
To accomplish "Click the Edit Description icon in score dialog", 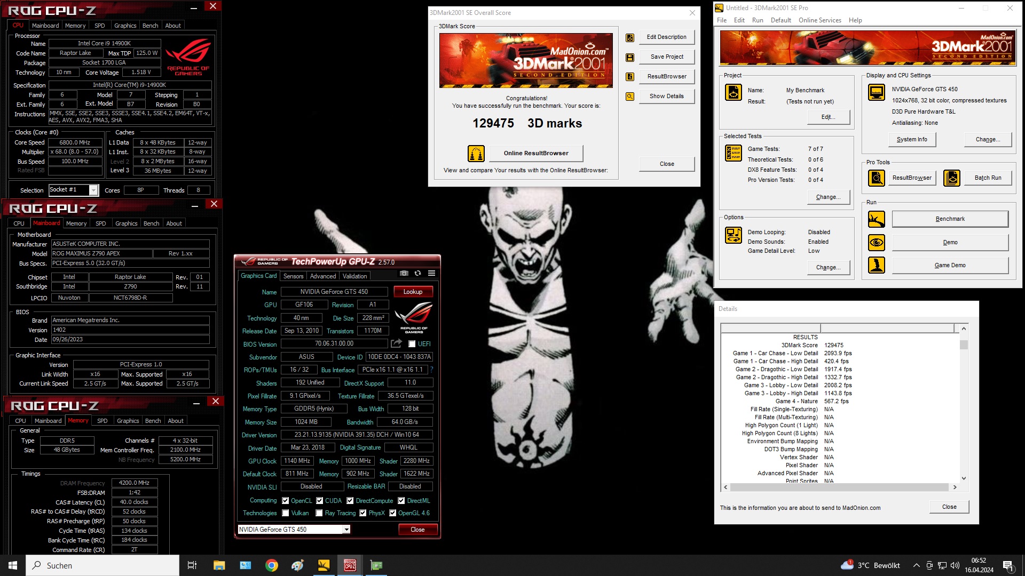I will point(630,38).
